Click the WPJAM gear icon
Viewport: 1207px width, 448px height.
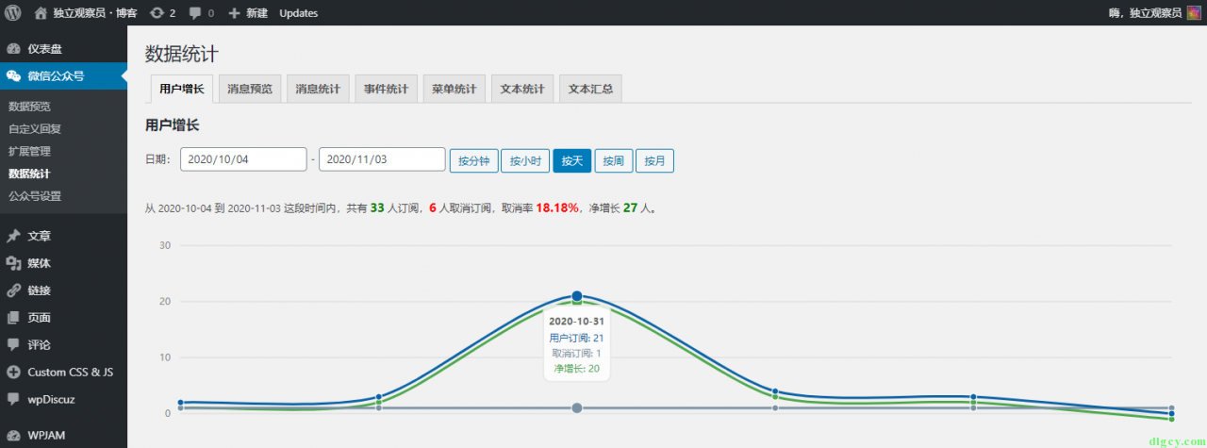pos(13,436)
